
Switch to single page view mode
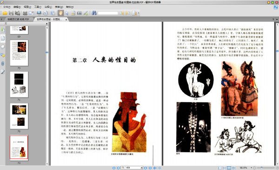coord(220,168)
